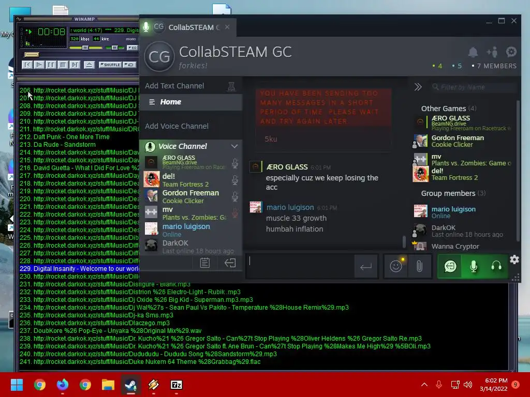Image resolution: width=530 pixels, height=397 pixels.
Task: Open DarkOK entry in voice channel list
Action: pos(190,247)
